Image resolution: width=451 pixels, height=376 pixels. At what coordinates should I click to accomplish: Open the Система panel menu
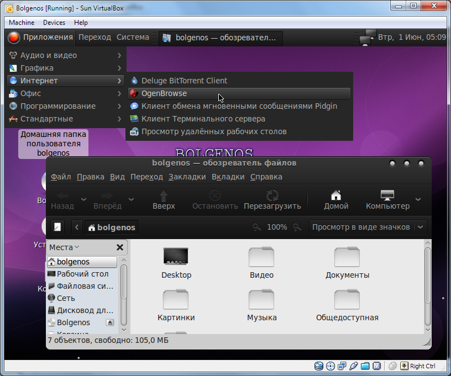pyautogui.click(x=133, y=38)
